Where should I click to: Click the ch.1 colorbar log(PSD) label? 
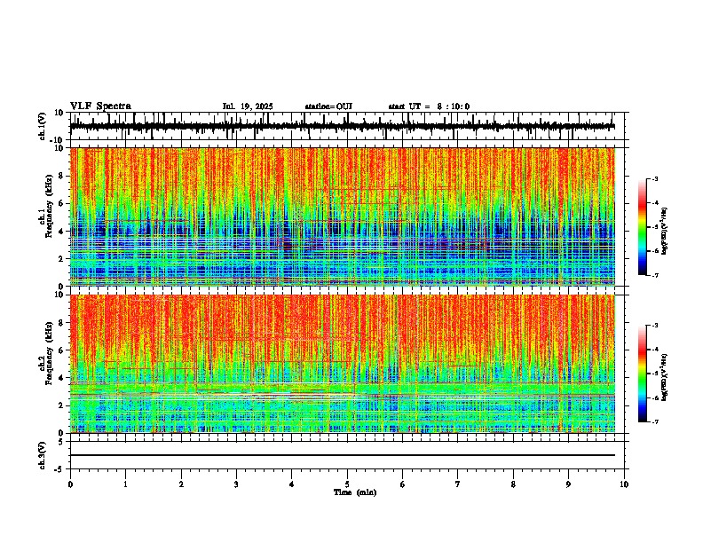665,232
